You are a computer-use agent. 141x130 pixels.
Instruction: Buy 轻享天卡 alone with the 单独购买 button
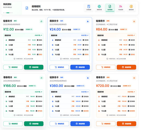click(13, 67)
